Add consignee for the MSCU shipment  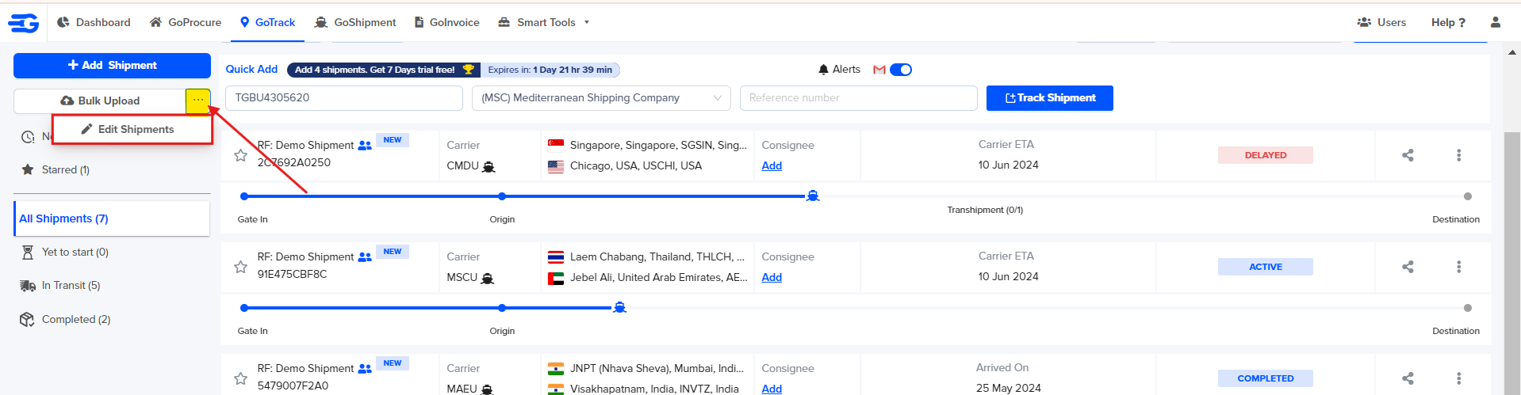pyautogui.click(x=772, y=277)
